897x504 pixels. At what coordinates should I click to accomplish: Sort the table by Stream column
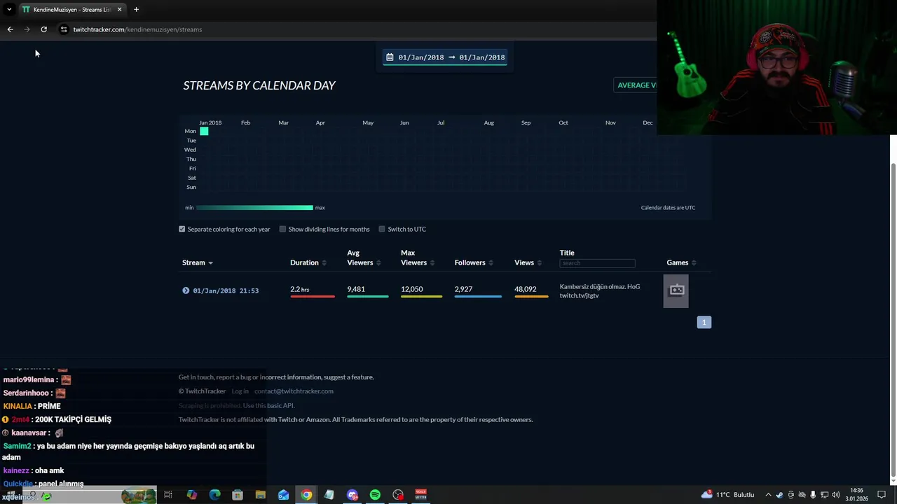[x=198, y=262]
